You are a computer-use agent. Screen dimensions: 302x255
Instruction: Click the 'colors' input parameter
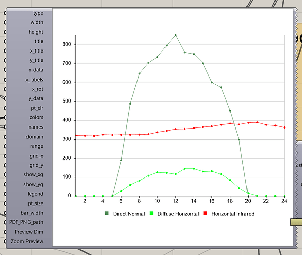[x=36, y=117]
